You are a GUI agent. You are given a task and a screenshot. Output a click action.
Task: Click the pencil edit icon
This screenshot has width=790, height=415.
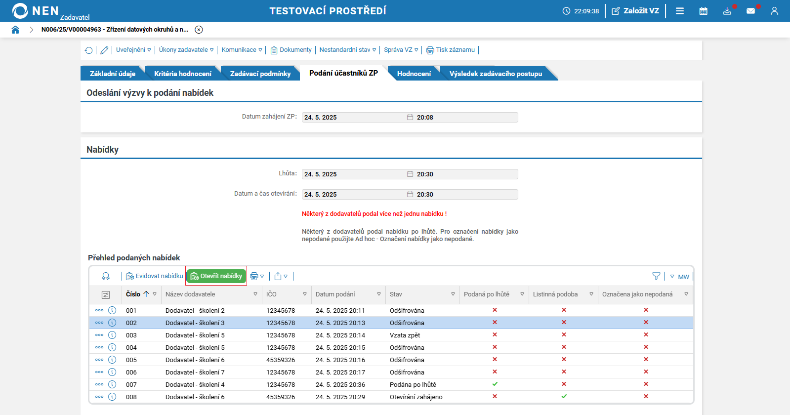click(x=104, y=50)
